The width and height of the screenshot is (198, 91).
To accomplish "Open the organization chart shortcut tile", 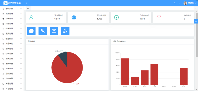I will pyautogui.click(x=65, y=31).
